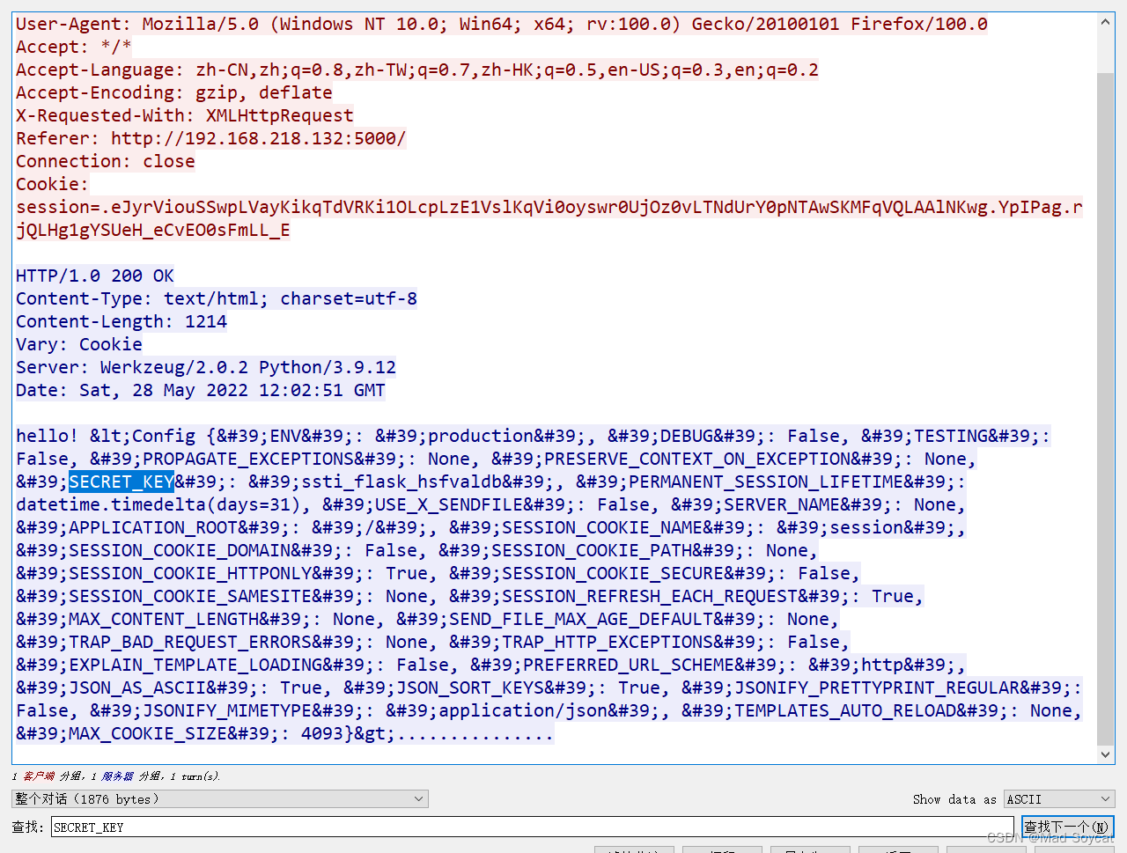The height and width of the screenshot is (853, 1127).
Task: Click the Referer http://192.168.218.132:5000/ line
Action: click(211, 138)
